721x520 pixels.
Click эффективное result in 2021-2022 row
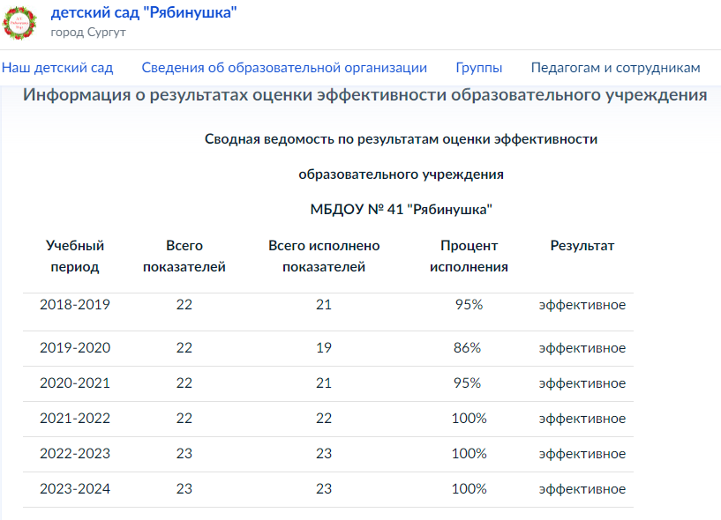click(582, 419)
